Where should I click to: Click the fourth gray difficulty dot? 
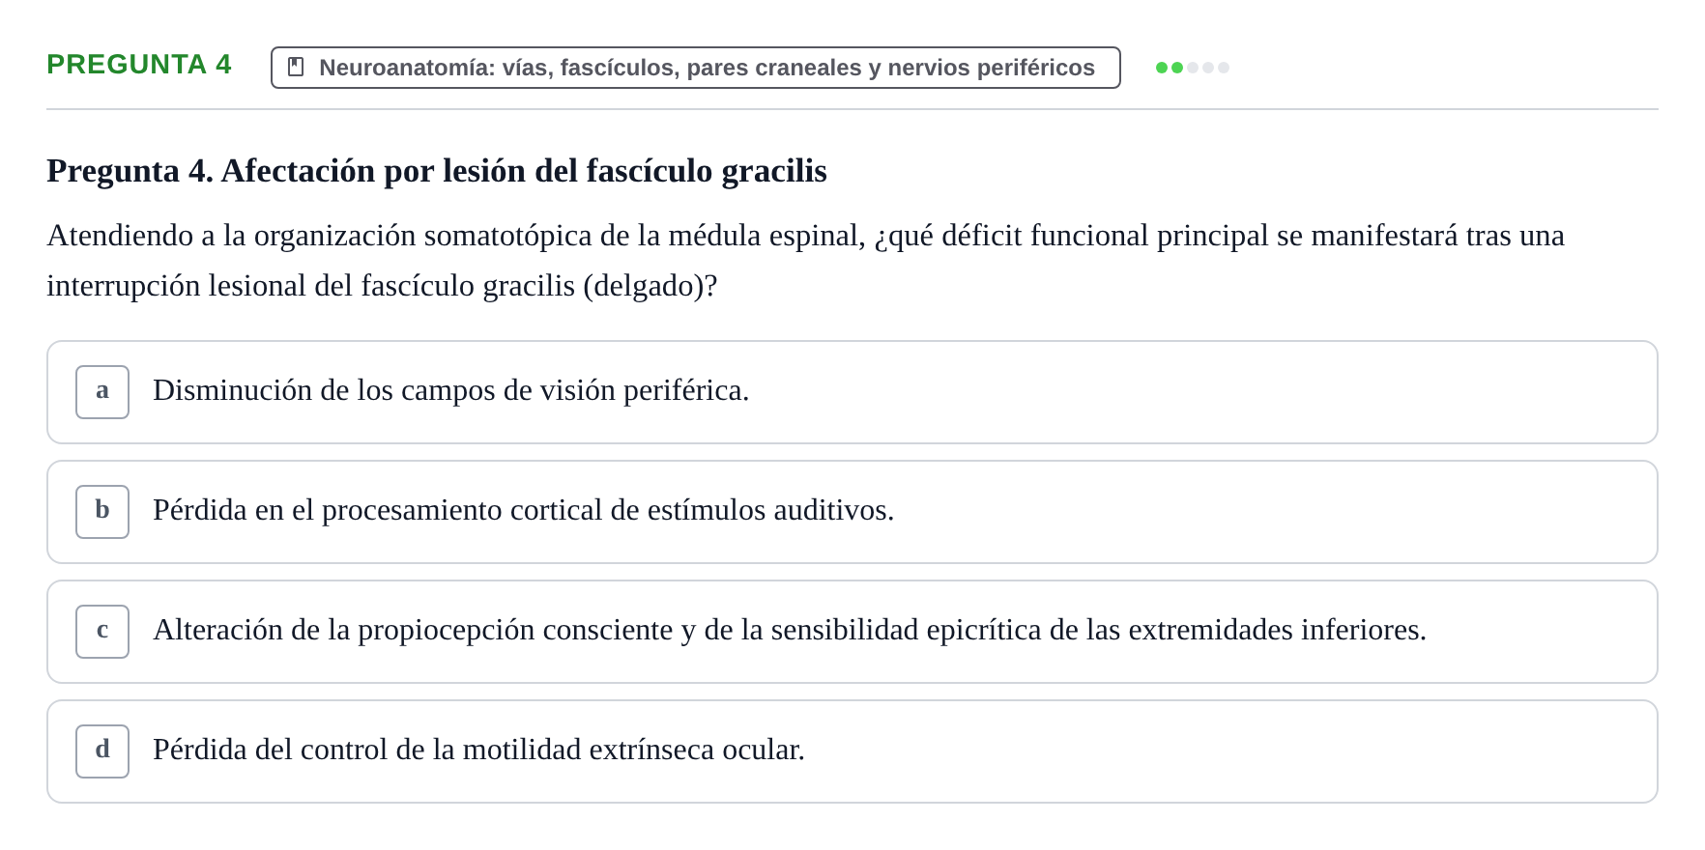click(x=1208, y=68)
